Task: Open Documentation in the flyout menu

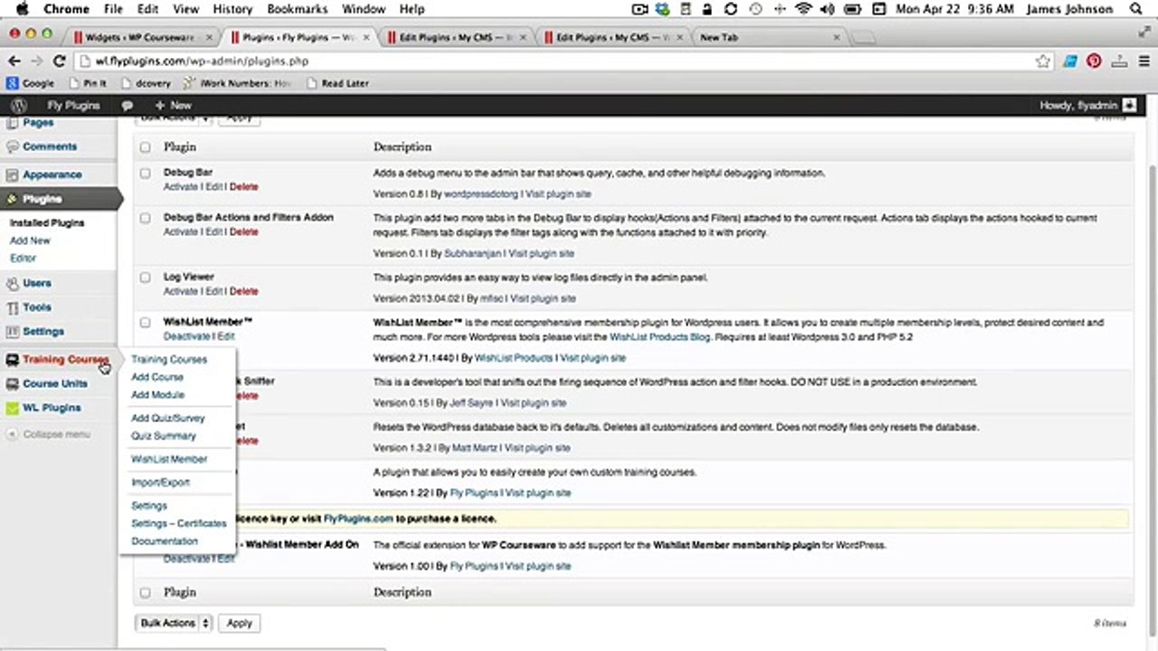Action: click(x=165, y=542)
